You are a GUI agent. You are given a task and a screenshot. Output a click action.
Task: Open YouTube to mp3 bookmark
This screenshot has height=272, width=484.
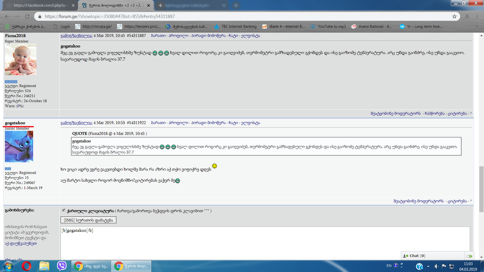(x=328, y=26)
